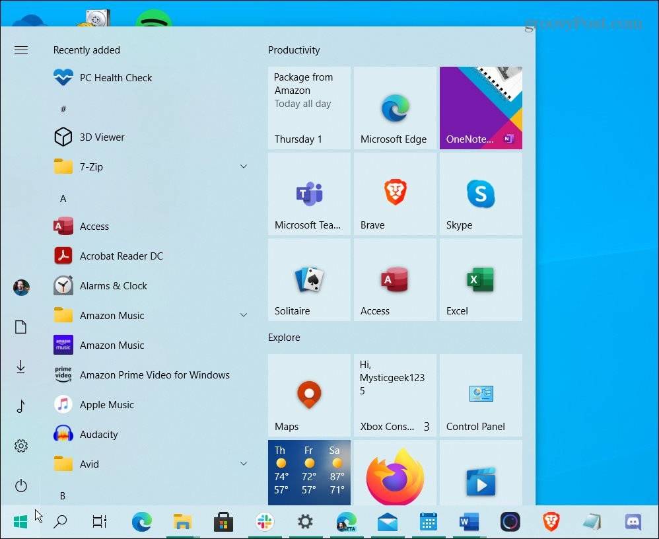Open the Control Panel tile
Viewport: 659px width, 539px height.
coord(481,395)
